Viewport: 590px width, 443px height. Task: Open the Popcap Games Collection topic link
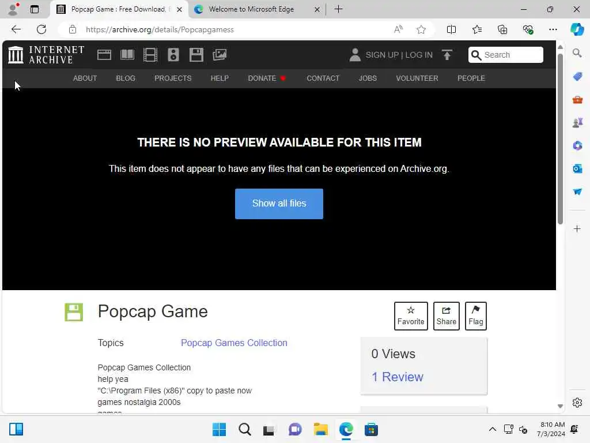pos(234,343)
